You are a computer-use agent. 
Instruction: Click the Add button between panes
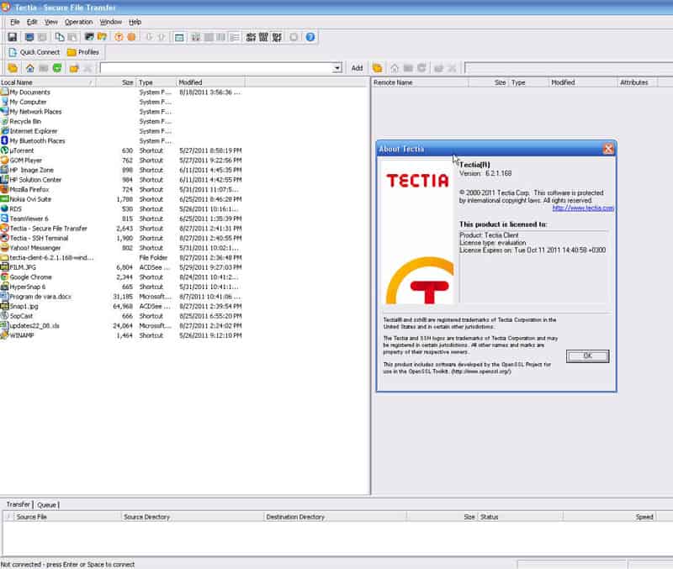click(x=357, y=68)
